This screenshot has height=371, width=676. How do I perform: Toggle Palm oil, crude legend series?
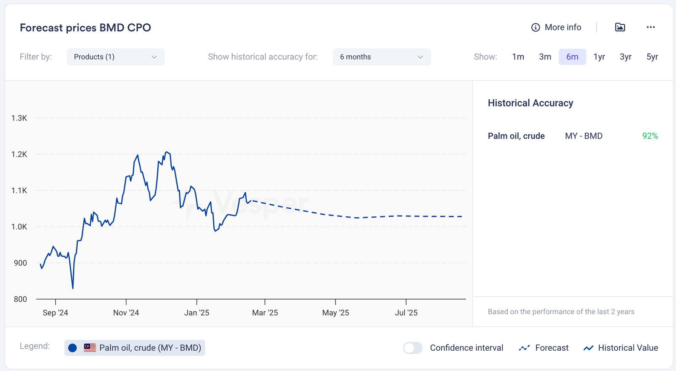(150, 348)
